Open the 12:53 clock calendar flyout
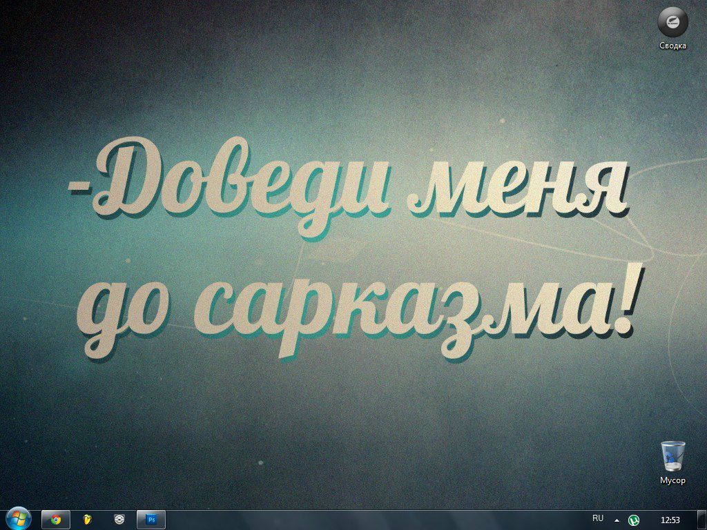The image size is (707, 530). point(670,520)
